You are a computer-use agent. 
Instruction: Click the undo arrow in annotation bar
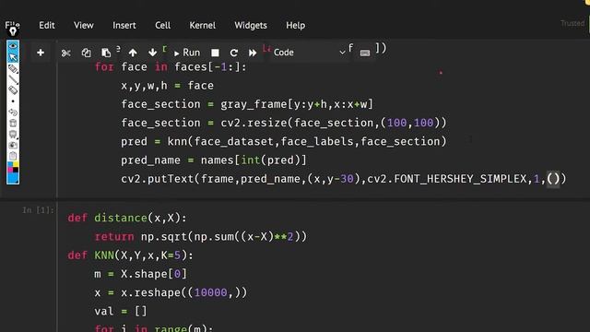(x=13, y=113)
